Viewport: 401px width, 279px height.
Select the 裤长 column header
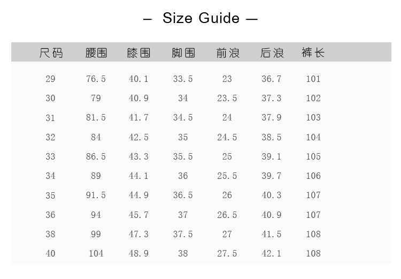[x=313, y=53]
